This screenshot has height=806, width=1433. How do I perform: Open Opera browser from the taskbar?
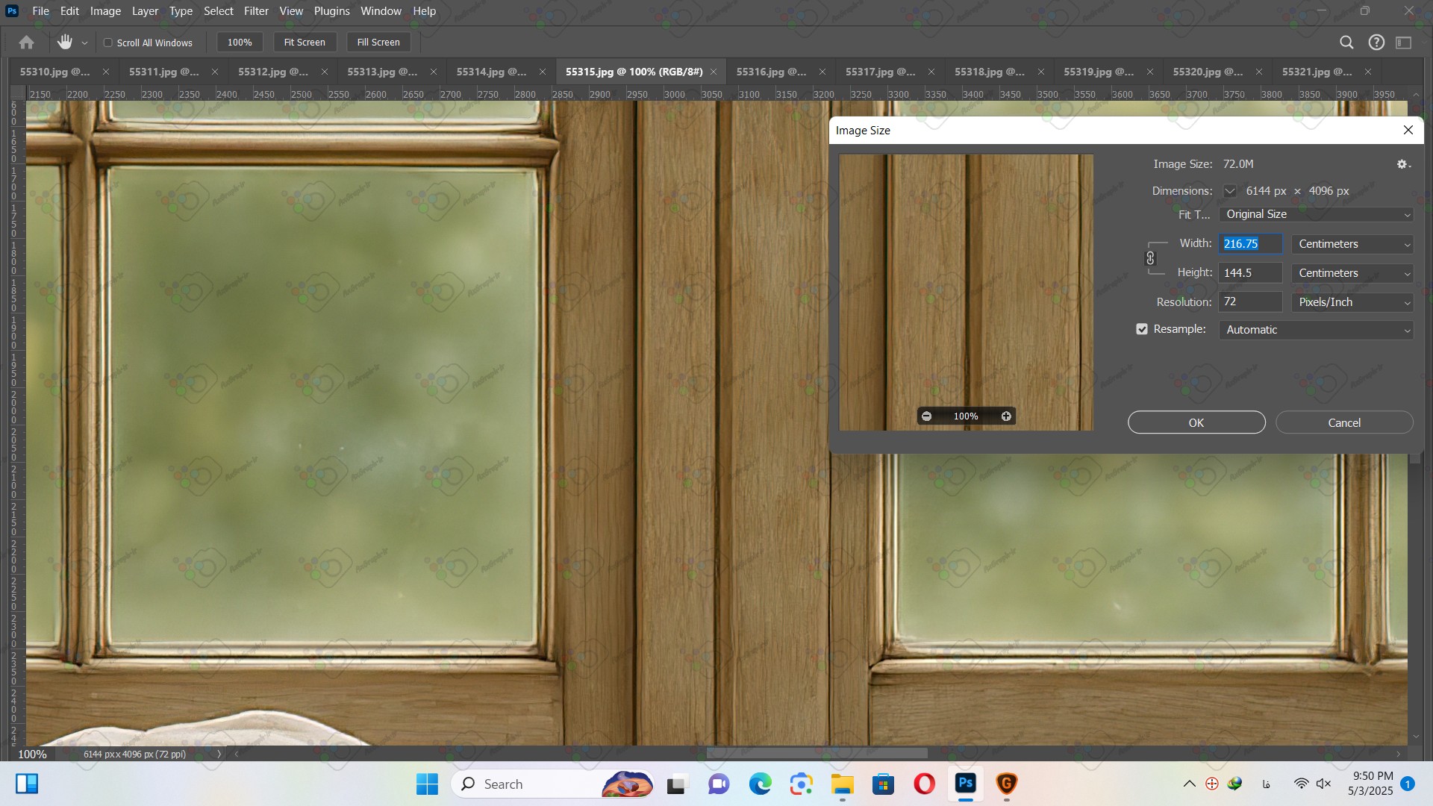click(x=924, y=784)
